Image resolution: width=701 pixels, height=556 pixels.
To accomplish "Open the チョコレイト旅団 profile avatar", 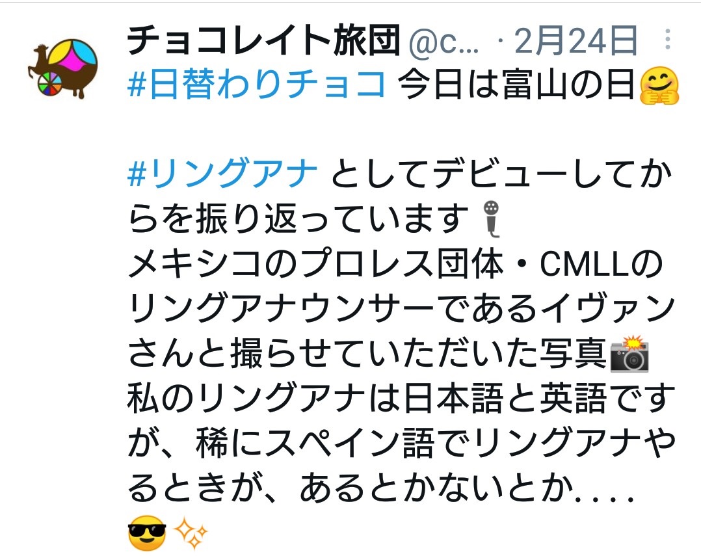I will pos(62,68).
